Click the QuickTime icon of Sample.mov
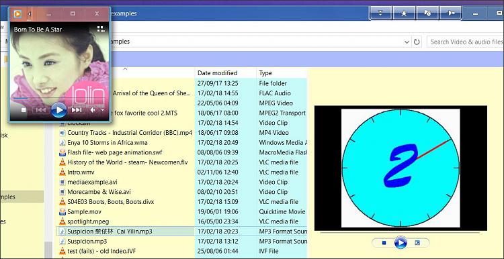Screen dimensions: 504x259 [x=62, y=212]
